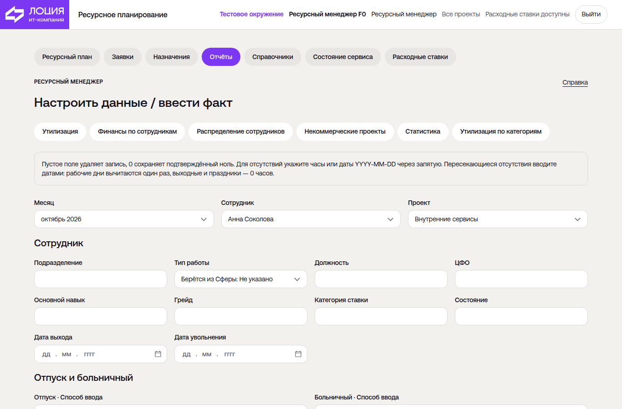Screen dimensions: 622x409
Task: Switch to the Расходные ставки tab
Action: coord(420,57)
